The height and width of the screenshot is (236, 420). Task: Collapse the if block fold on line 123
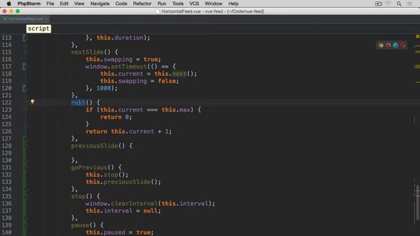pos(25,109)
